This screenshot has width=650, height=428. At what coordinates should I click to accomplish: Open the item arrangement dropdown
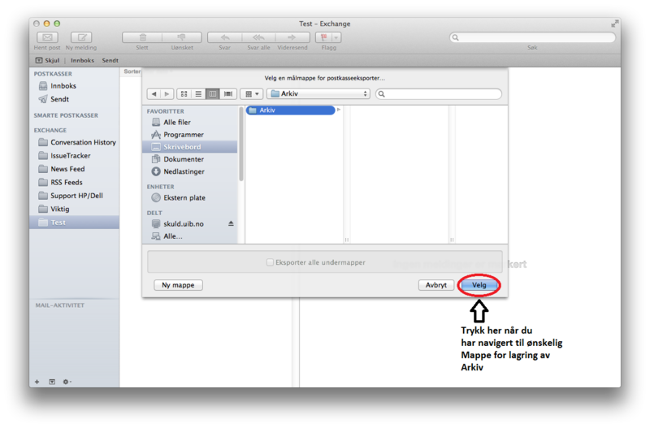pos(251,94)
